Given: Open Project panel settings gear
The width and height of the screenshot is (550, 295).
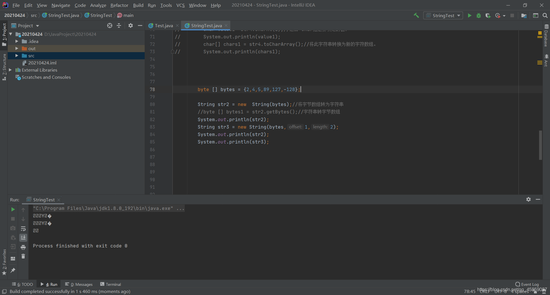Looking at the screenshot, I should [x=131, y=25].
